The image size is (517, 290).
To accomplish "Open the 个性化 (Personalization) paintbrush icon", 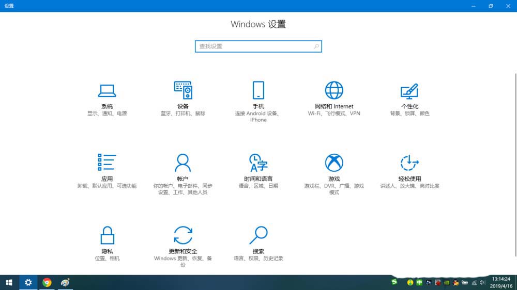I will click(x=409, y=91).
